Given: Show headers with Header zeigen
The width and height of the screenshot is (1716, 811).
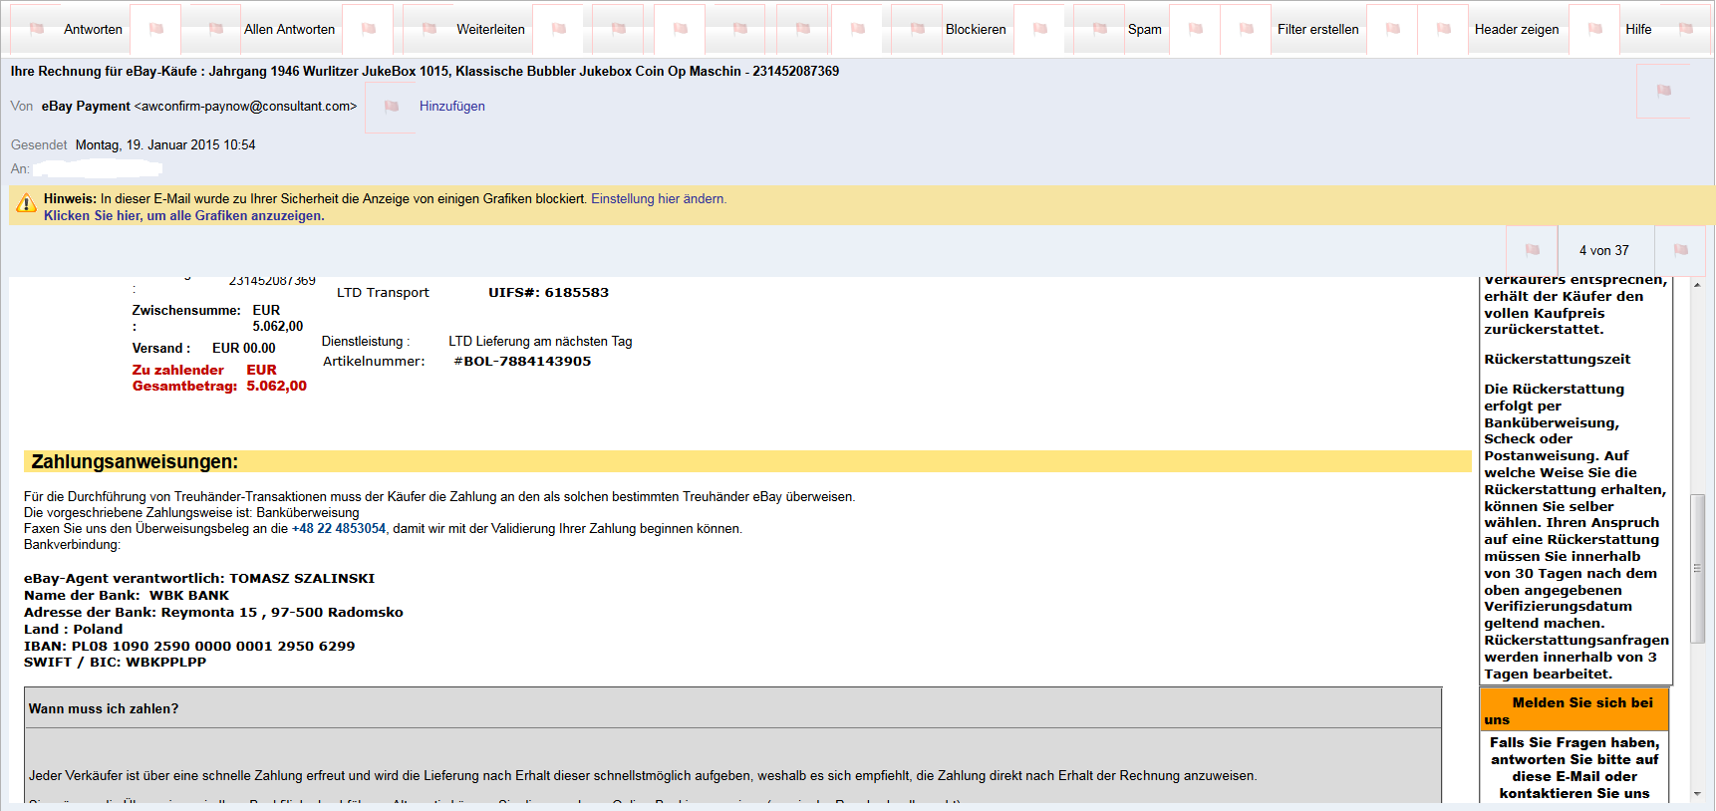Looking at the screenshot, I should pyautogui.click(x=1517, y=29).
